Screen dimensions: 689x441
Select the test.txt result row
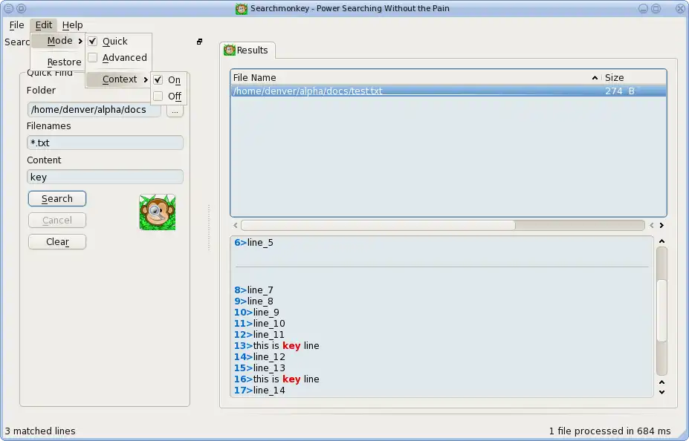coord(448,91)
